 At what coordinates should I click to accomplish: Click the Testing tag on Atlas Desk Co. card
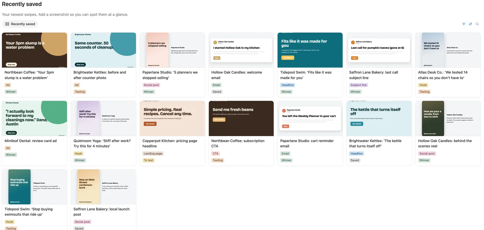[424, 92]
